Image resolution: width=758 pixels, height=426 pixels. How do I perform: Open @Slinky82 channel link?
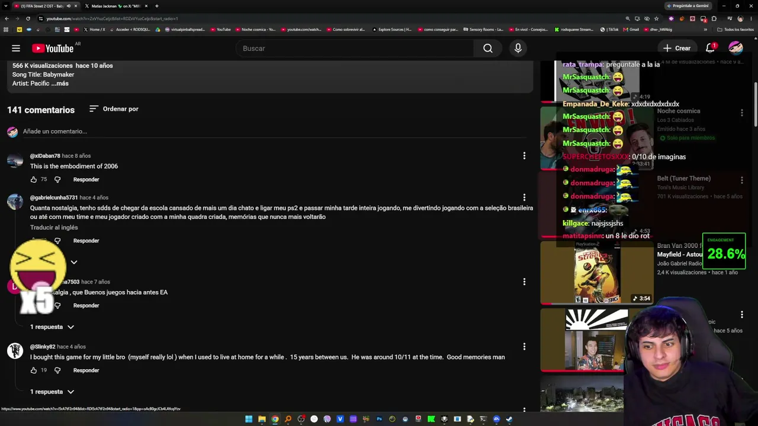coord(43,347)
